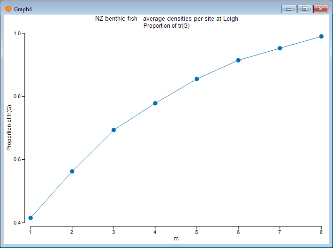333x248 pixels.
Task: Click the Graph4 title bar text
Action: click(23, 8)
